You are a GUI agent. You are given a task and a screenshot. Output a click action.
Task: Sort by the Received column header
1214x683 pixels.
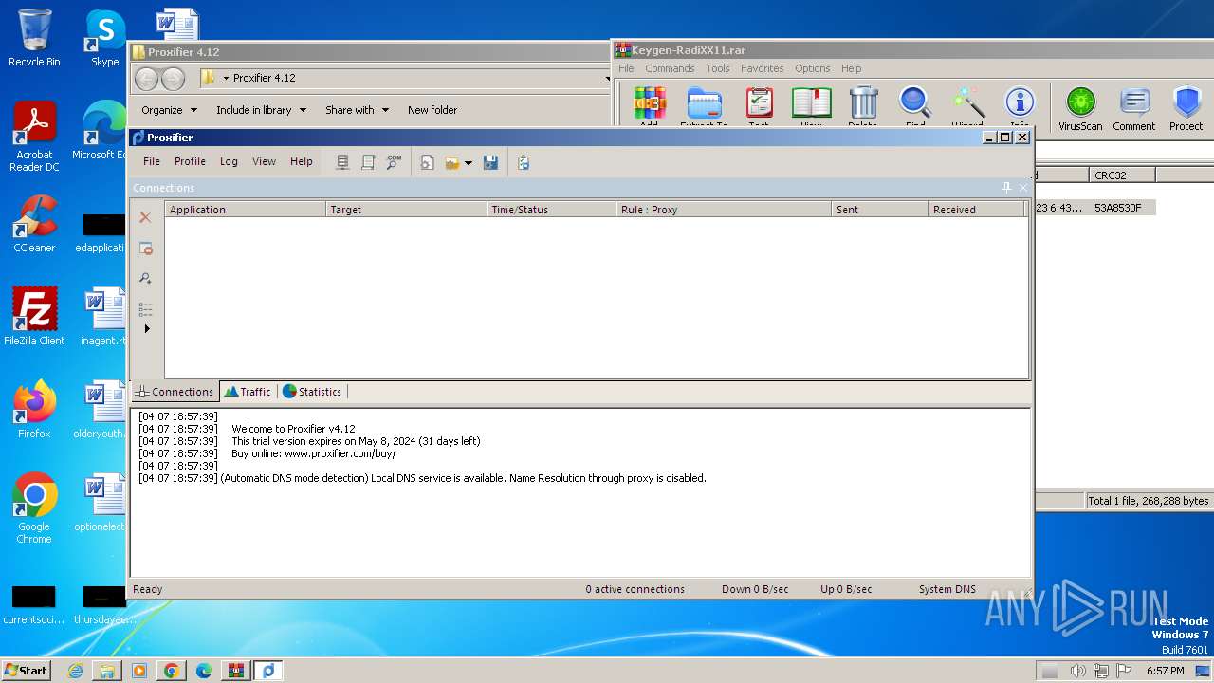coord(976,210)
